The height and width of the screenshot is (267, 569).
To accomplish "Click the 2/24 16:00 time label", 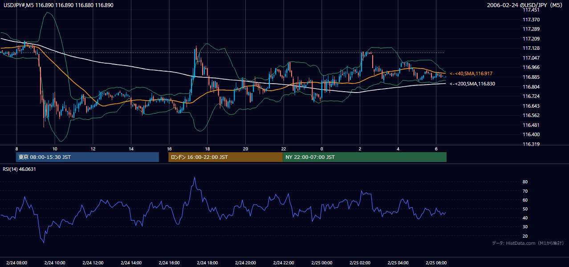I will coord(169,263).
